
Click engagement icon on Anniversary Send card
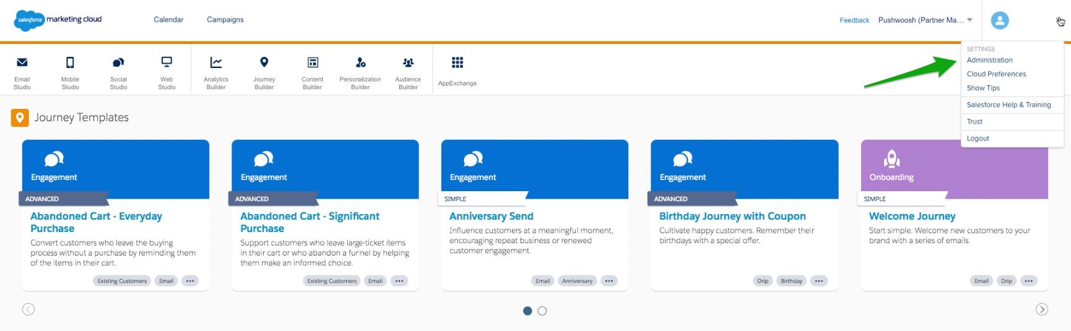tap(473, 159)
